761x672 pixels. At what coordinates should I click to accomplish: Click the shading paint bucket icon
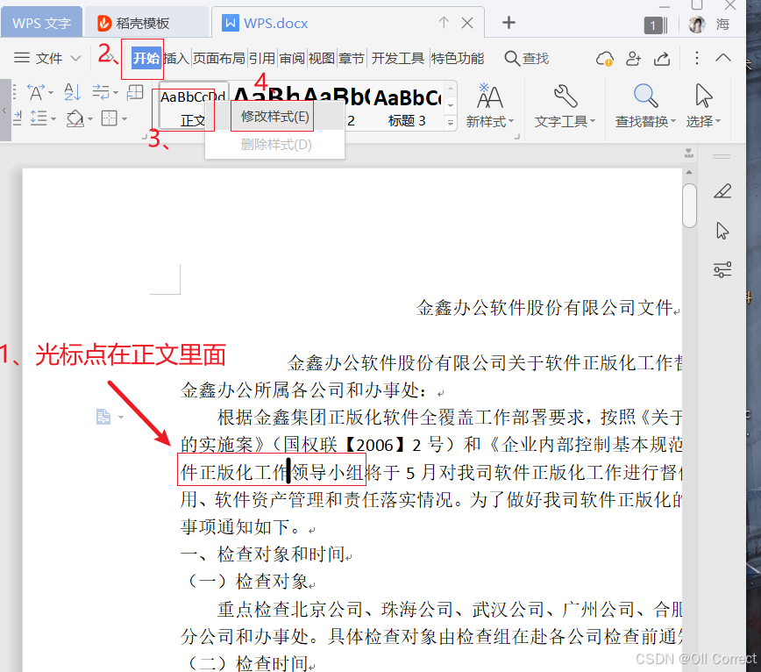75,118
